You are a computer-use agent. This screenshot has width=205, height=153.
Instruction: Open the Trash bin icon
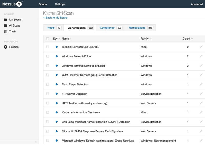point(5,31)
